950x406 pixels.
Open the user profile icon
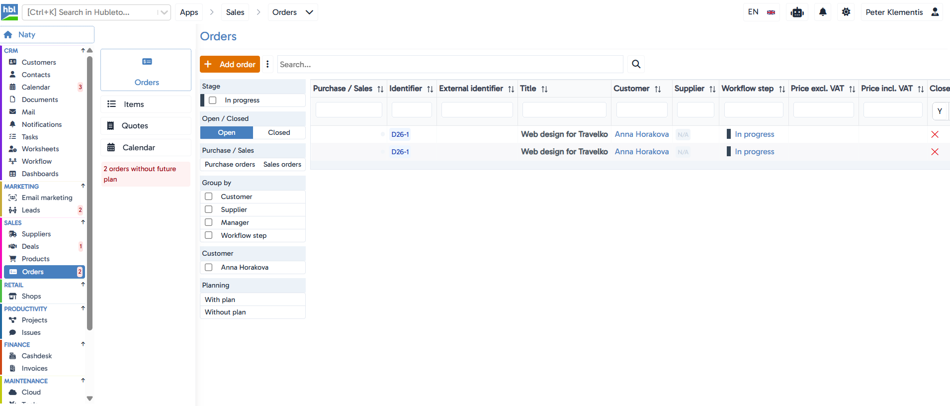click(935, 12)
